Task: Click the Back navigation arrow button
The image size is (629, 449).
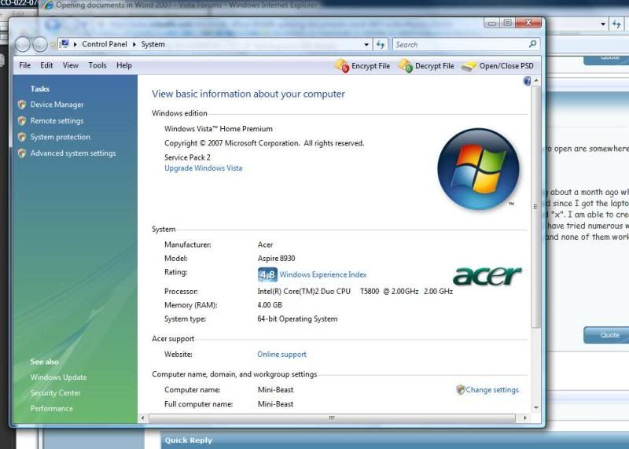Action: click(x=23, y=44)
